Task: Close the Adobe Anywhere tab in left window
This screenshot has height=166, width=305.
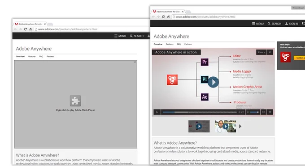Action: pos(45,24)
